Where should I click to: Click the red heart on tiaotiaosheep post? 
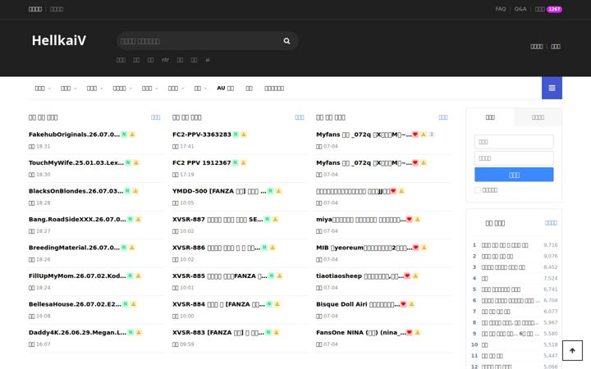click(407, 276)
